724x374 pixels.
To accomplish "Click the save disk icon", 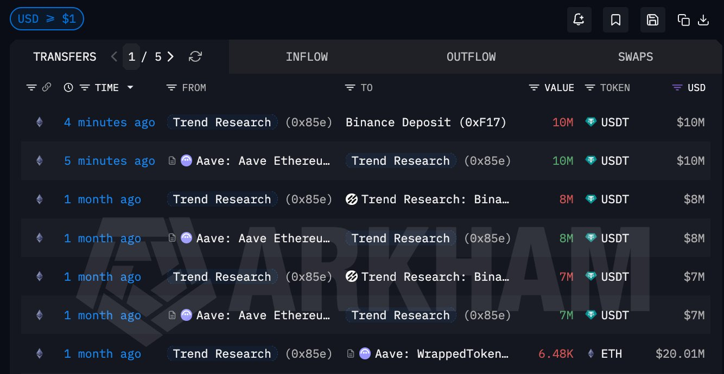I will [652, 20].
